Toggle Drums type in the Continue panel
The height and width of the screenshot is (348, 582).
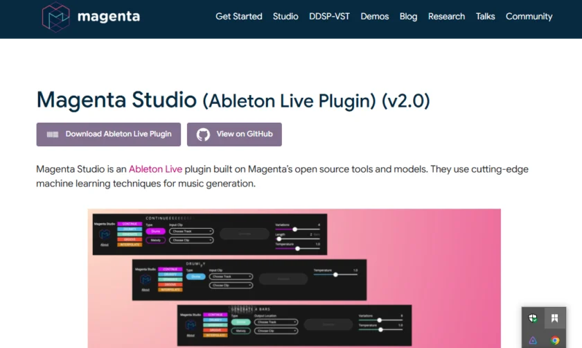pyautogui.click(x=155, y=232)
